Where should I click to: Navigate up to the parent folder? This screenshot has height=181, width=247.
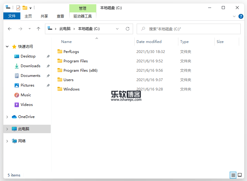pos(38,28)
